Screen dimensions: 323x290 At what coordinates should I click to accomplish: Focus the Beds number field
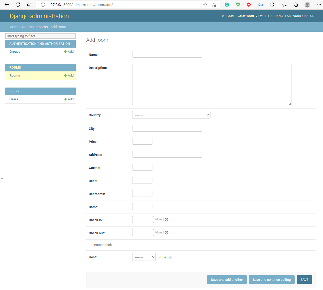tap(142, 180)
